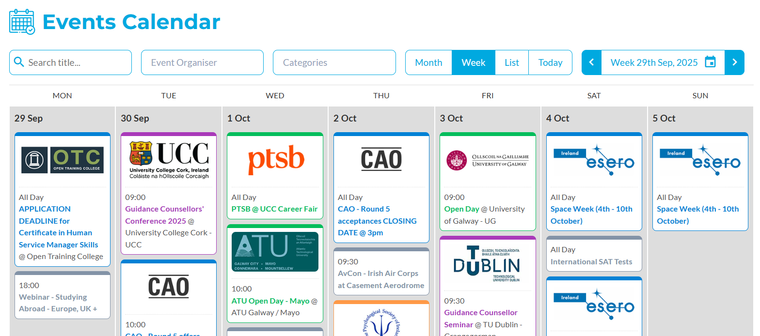The height and width of the screenshot is (336, 760).
Task: Jump to Today
Action: (550, 62)
